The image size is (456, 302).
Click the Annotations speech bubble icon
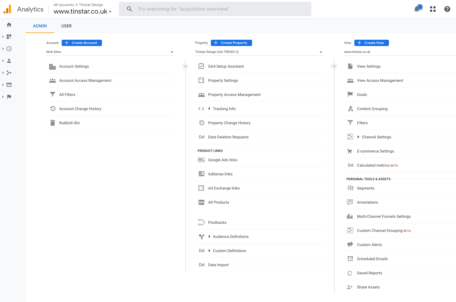350,202
